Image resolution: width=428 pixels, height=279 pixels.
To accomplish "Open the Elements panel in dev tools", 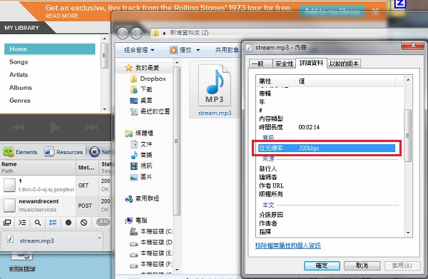I will [21, 152].
